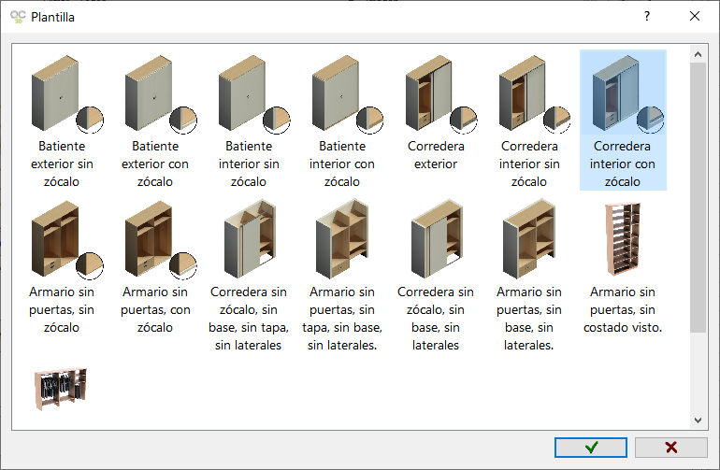This screenshot has width=720, height=470.
Task: Choose the Corredera exterior wardrobe icon
Action: point(441,94)
